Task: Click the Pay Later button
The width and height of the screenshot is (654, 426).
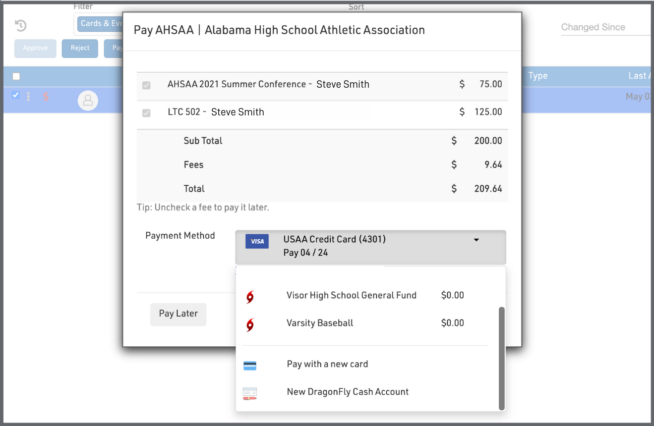Action: coord(178,314)
